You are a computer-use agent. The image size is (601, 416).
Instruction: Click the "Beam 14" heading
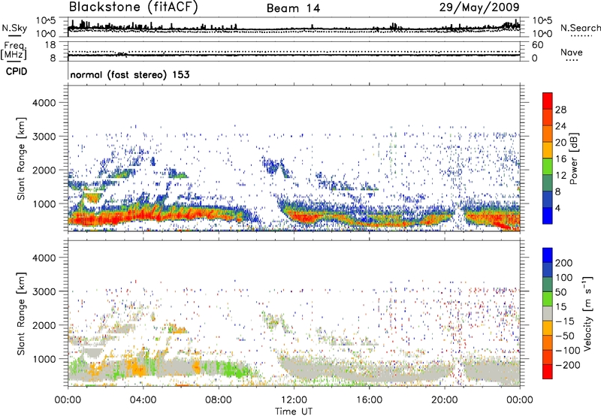pos(293,8)
